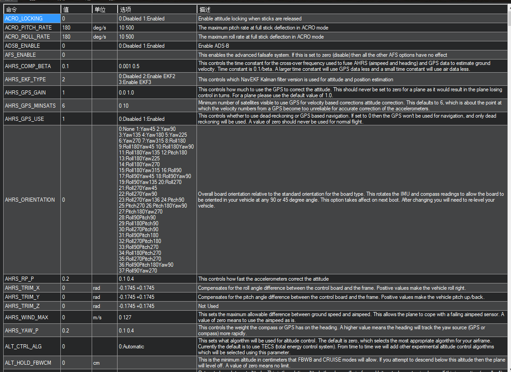Screen dimensions: 511x372
Task: Click the ACRO_PITCH_RATE value cell showing 180
Action: coord(76,28)
